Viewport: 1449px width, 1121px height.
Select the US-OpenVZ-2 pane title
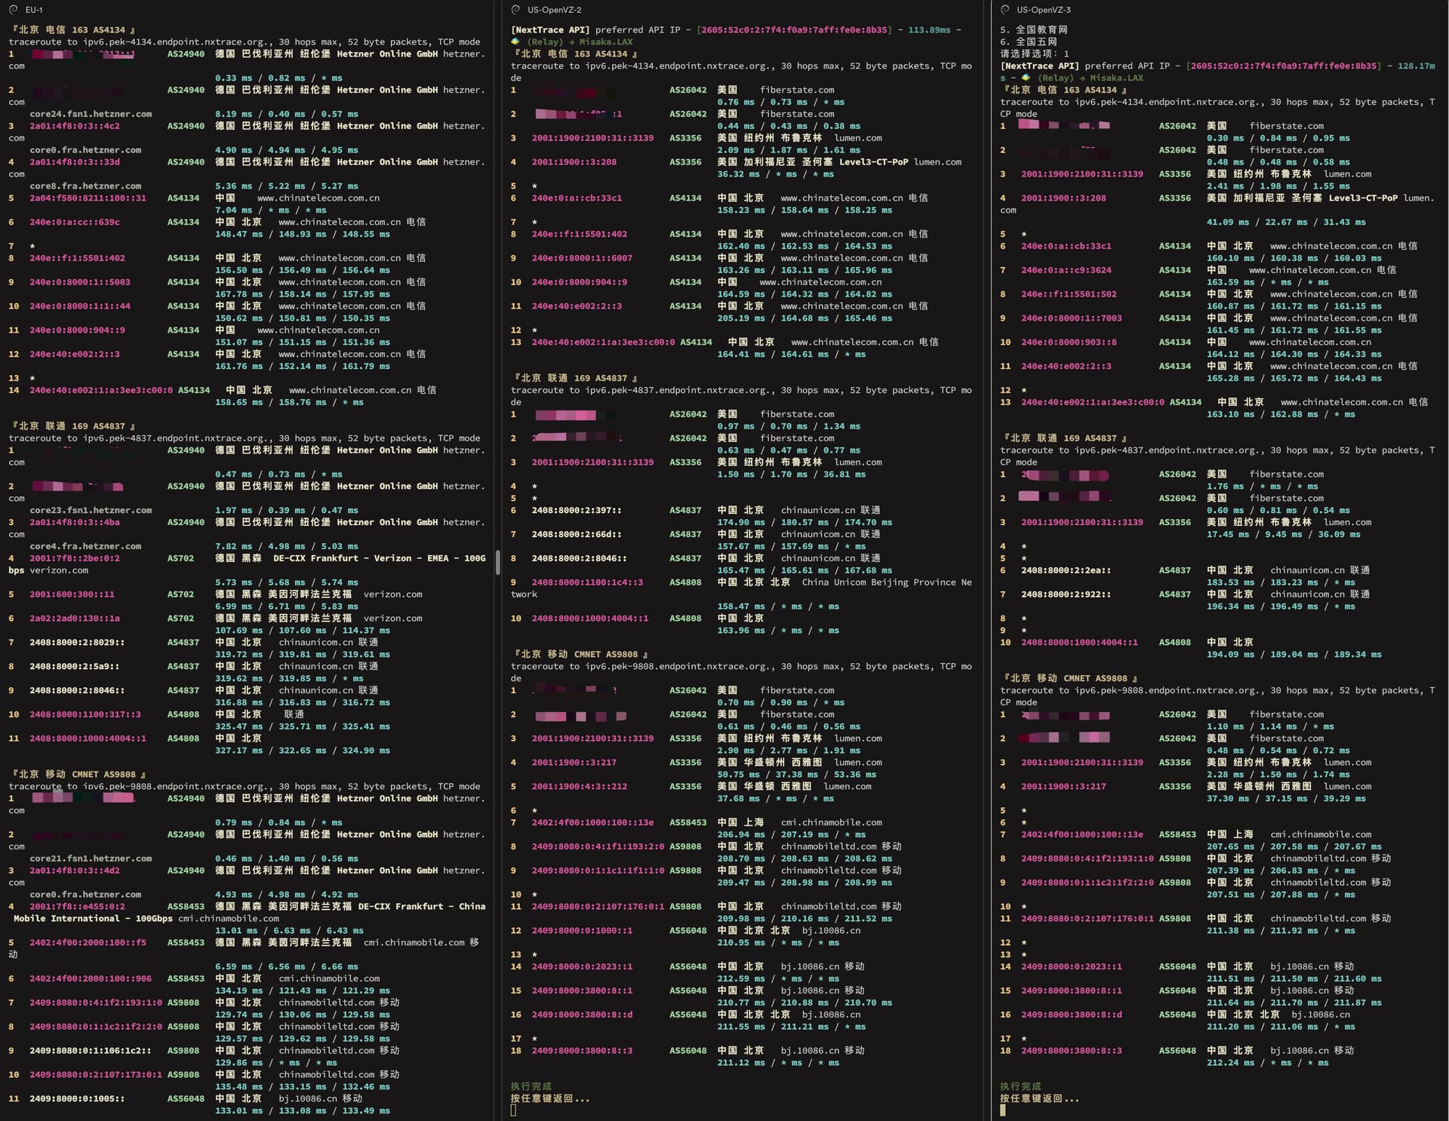click(x=555, y=10)
